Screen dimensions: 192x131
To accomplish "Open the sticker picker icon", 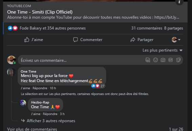I will (x=178, y=60).
